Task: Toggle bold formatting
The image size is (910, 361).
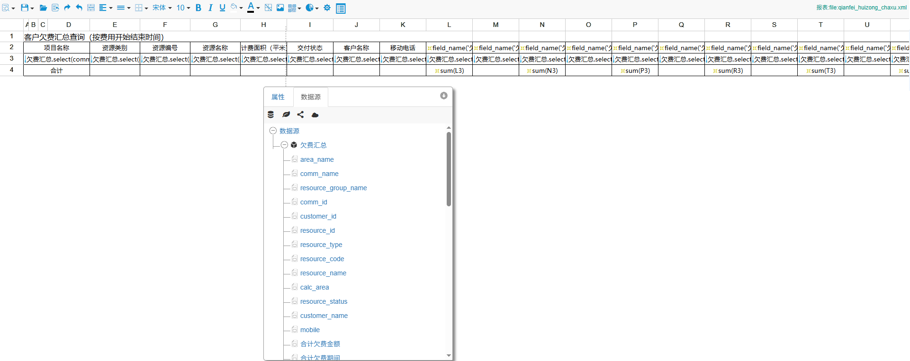Action: click(198, 8)
